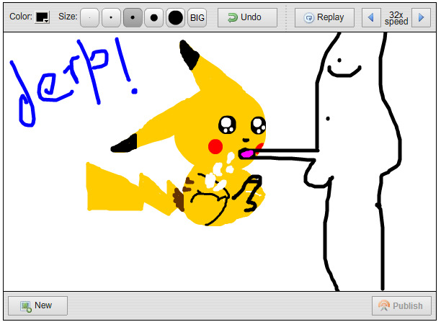
Task: Pick the fourth brush size dot
Action: tap(153, 17)
